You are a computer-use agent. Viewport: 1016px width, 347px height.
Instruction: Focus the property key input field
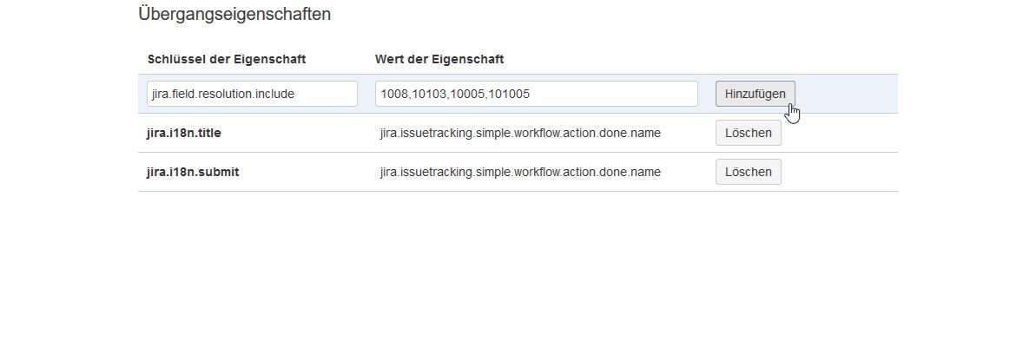pyautogui.click(x=252, y=94)
